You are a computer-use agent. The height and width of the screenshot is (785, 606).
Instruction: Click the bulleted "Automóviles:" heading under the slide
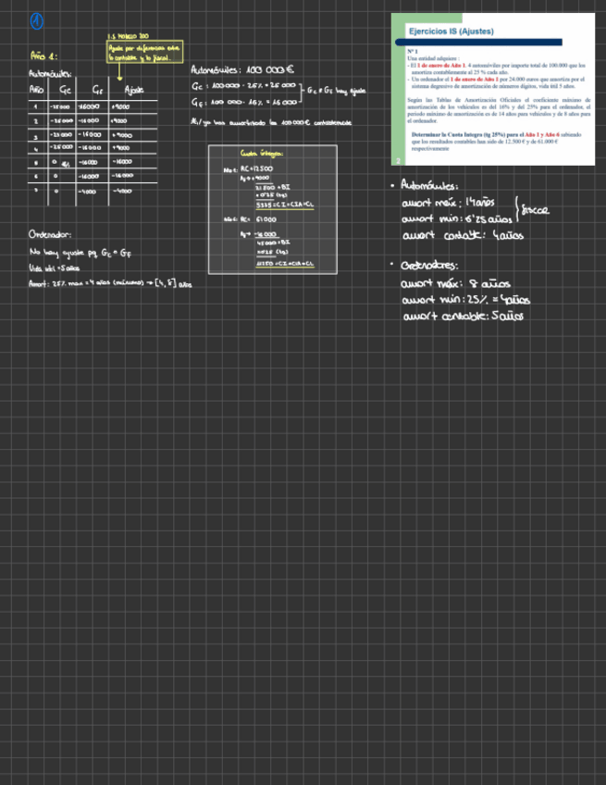tap(429, 186)
